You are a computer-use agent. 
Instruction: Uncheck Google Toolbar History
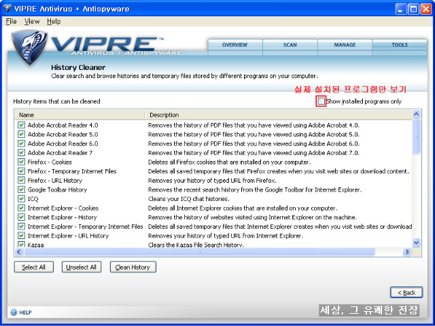pos(21,189)
